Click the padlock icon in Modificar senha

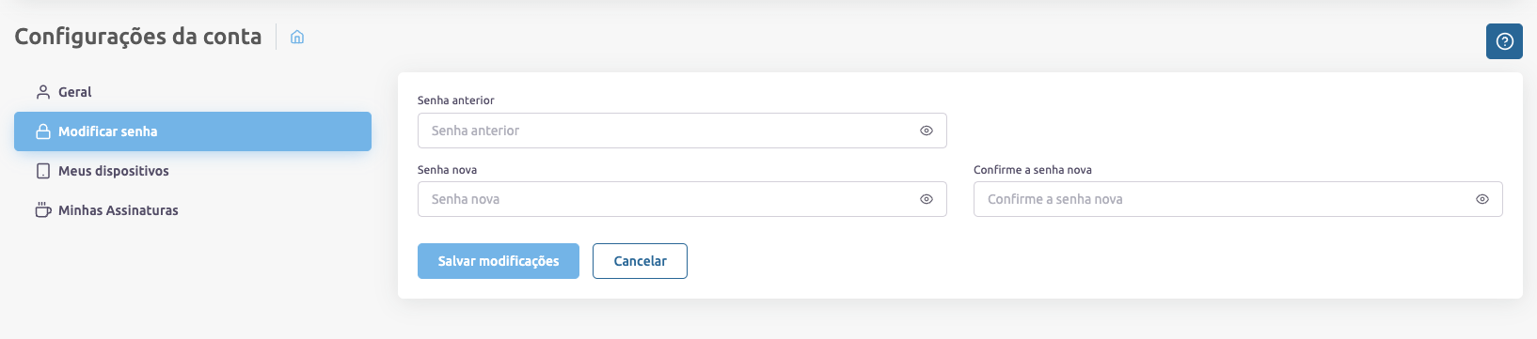point(42,131)
